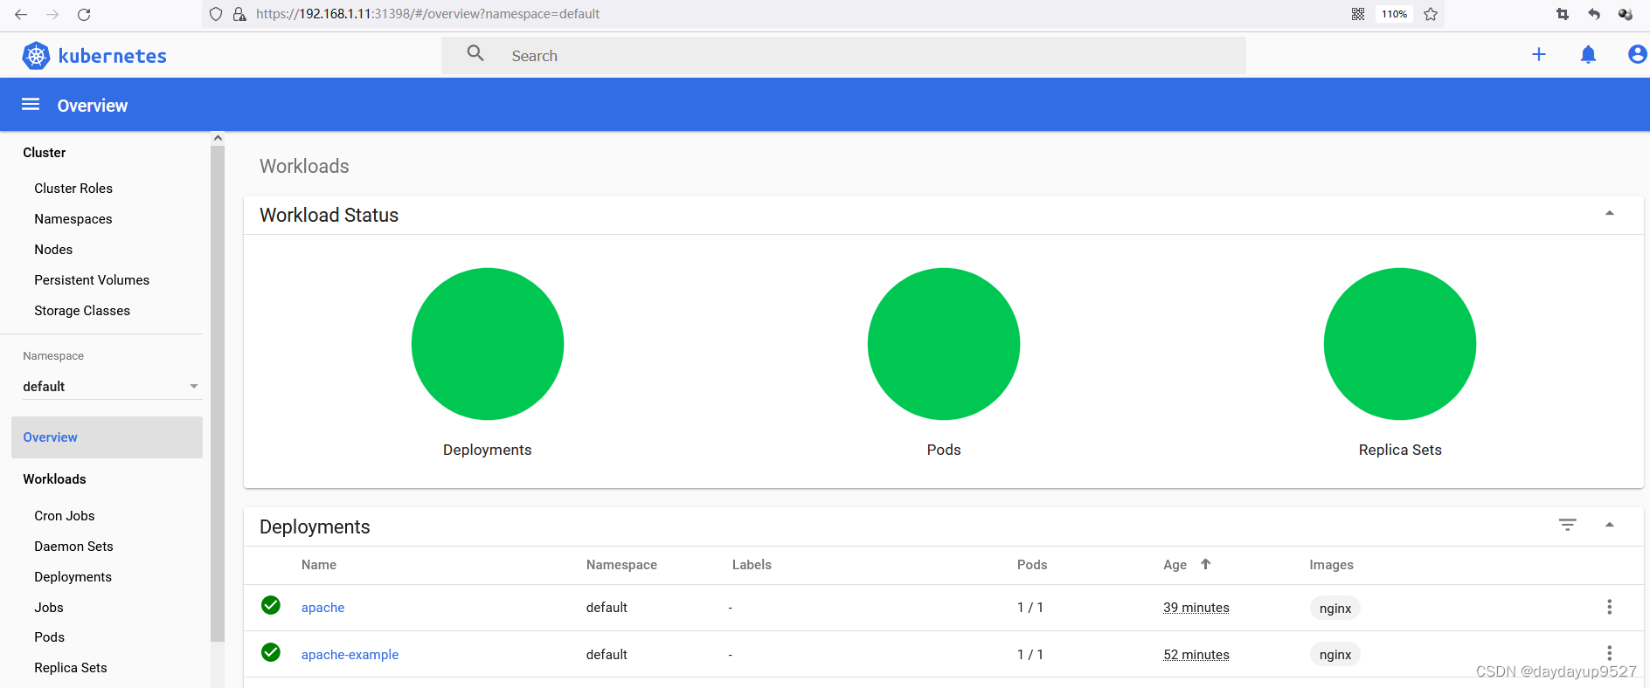Select Cluster Roles in sidebar
1650x688 pixels.
[x=73, y=189]
